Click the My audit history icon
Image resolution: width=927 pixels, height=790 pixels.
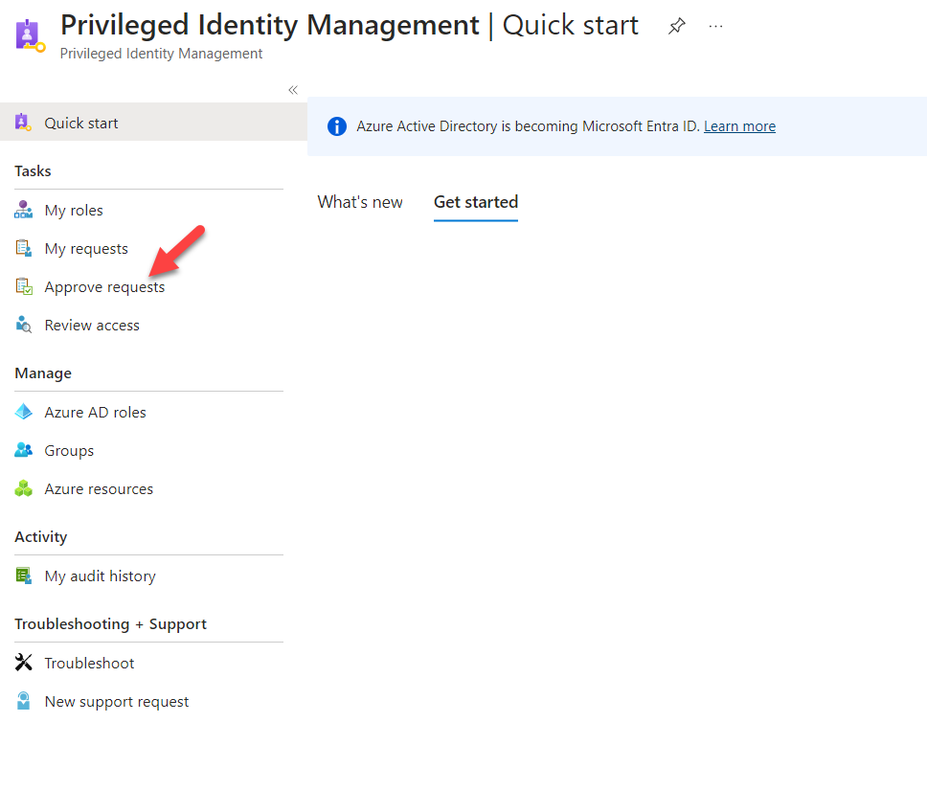(23, 576)
